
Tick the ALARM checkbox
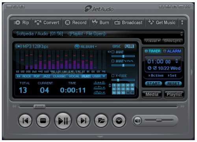coord(165,51)
